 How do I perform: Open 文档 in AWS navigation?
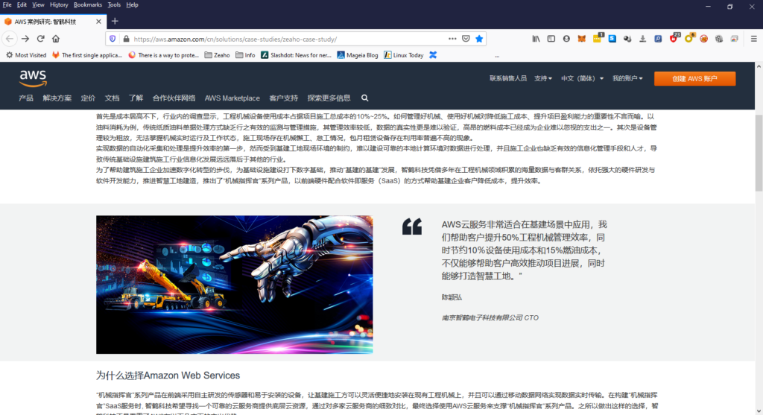[x=112, y=98]
